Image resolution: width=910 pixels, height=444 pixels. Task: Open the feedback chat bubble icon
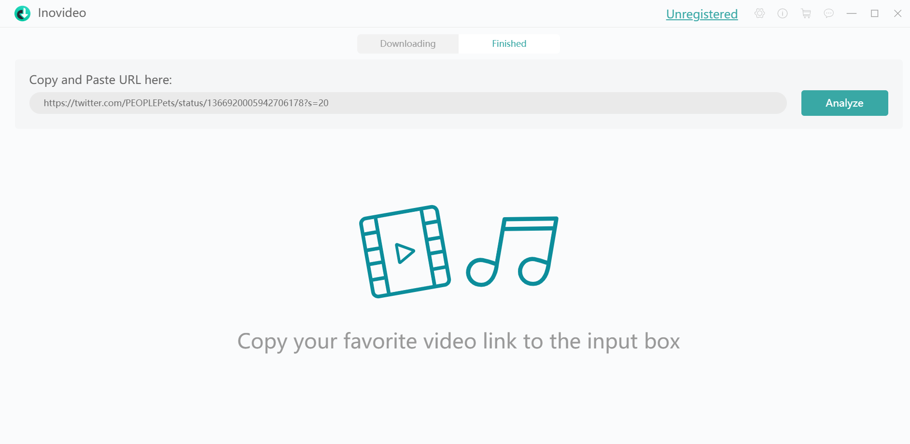tap(829, 14)
